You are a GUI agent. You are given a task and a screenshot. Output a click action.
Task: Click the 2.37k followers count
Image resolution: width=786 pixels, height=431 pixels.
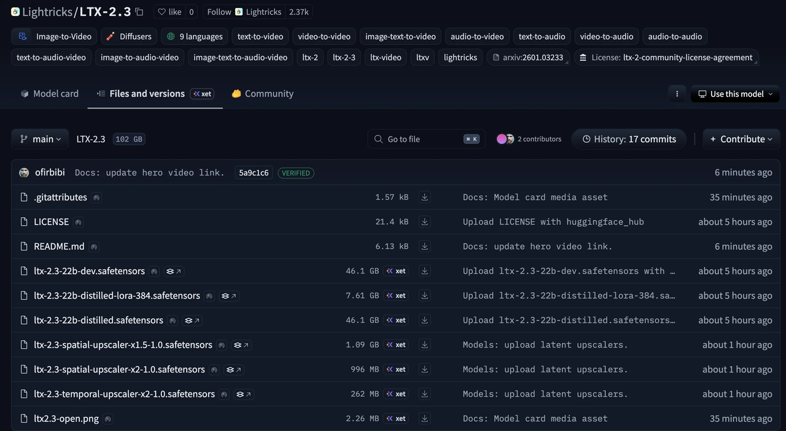click(x=299, y=12)
